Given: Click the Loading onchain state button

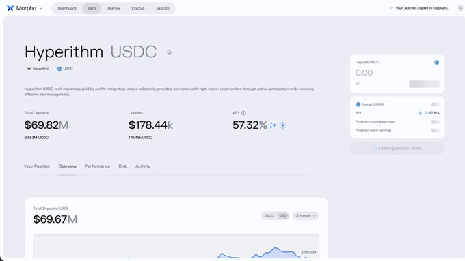Looking at the screenshot, I should tap(397, 148).
